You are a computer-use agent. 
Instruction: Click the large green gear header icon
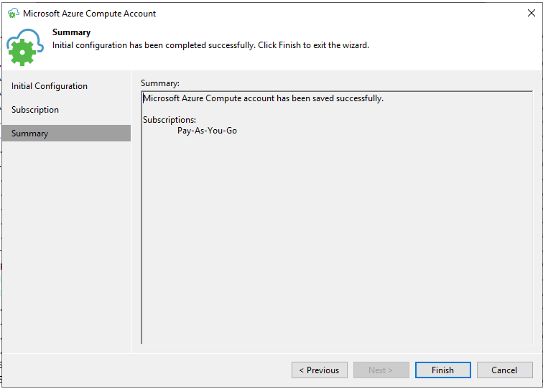(22, 52)
